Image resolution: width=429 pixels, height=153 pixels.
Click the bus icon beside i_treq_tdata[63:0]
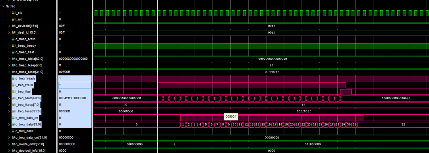(x=13, y=98)
